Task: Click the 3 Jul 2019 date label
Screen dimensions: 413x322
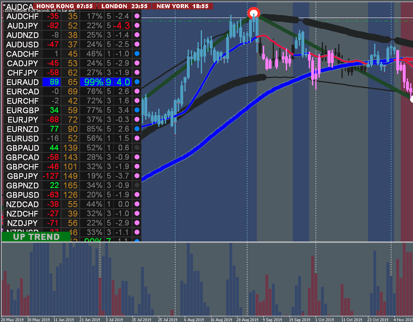Action: pos(114,320)
